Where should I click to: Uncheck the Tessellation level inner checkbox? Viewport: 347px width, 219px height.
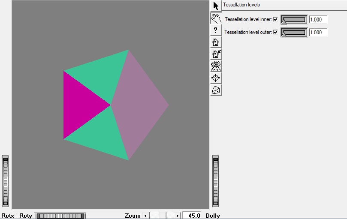tap(275, 20)
